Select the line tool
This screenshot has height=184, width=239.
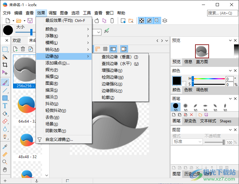point(5,90)
